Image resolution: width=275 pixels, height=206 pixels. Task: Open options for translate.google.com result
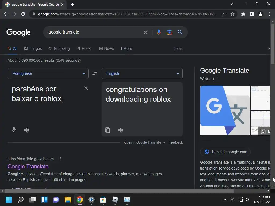click(x=60, y=159)
